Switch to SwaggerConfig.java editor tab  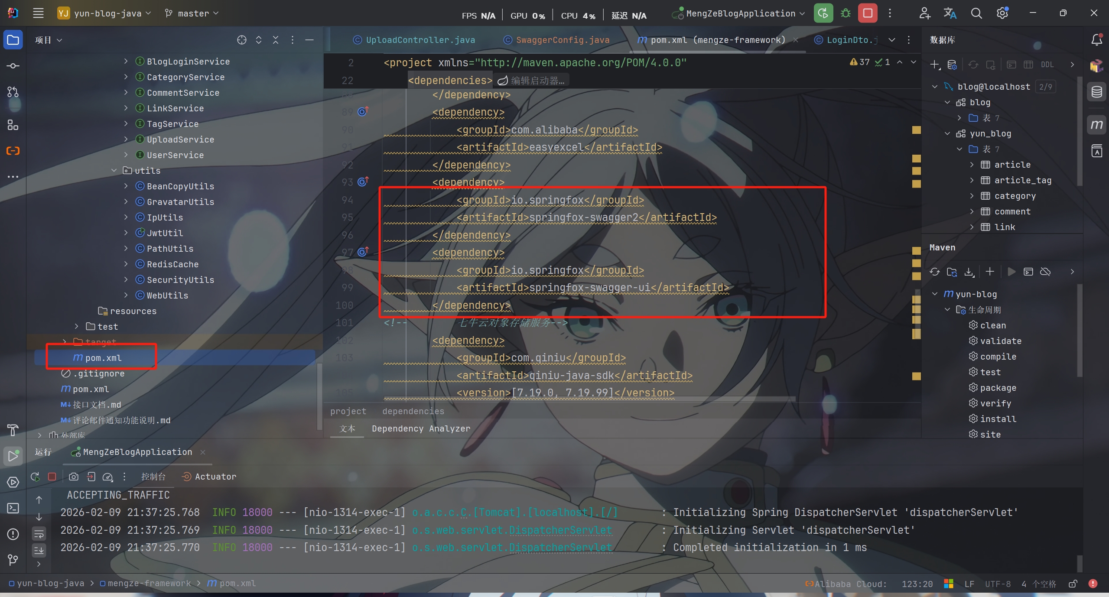(x=562, y=40)
